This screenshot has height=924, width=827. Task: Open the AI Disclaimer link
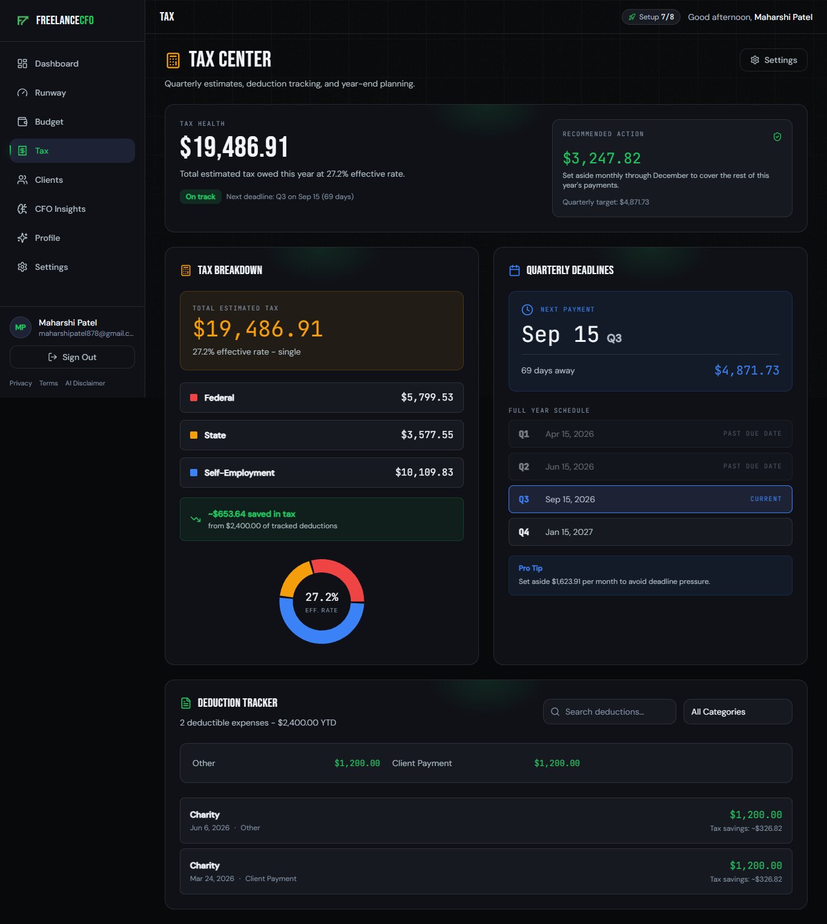(x=85, y=383)
